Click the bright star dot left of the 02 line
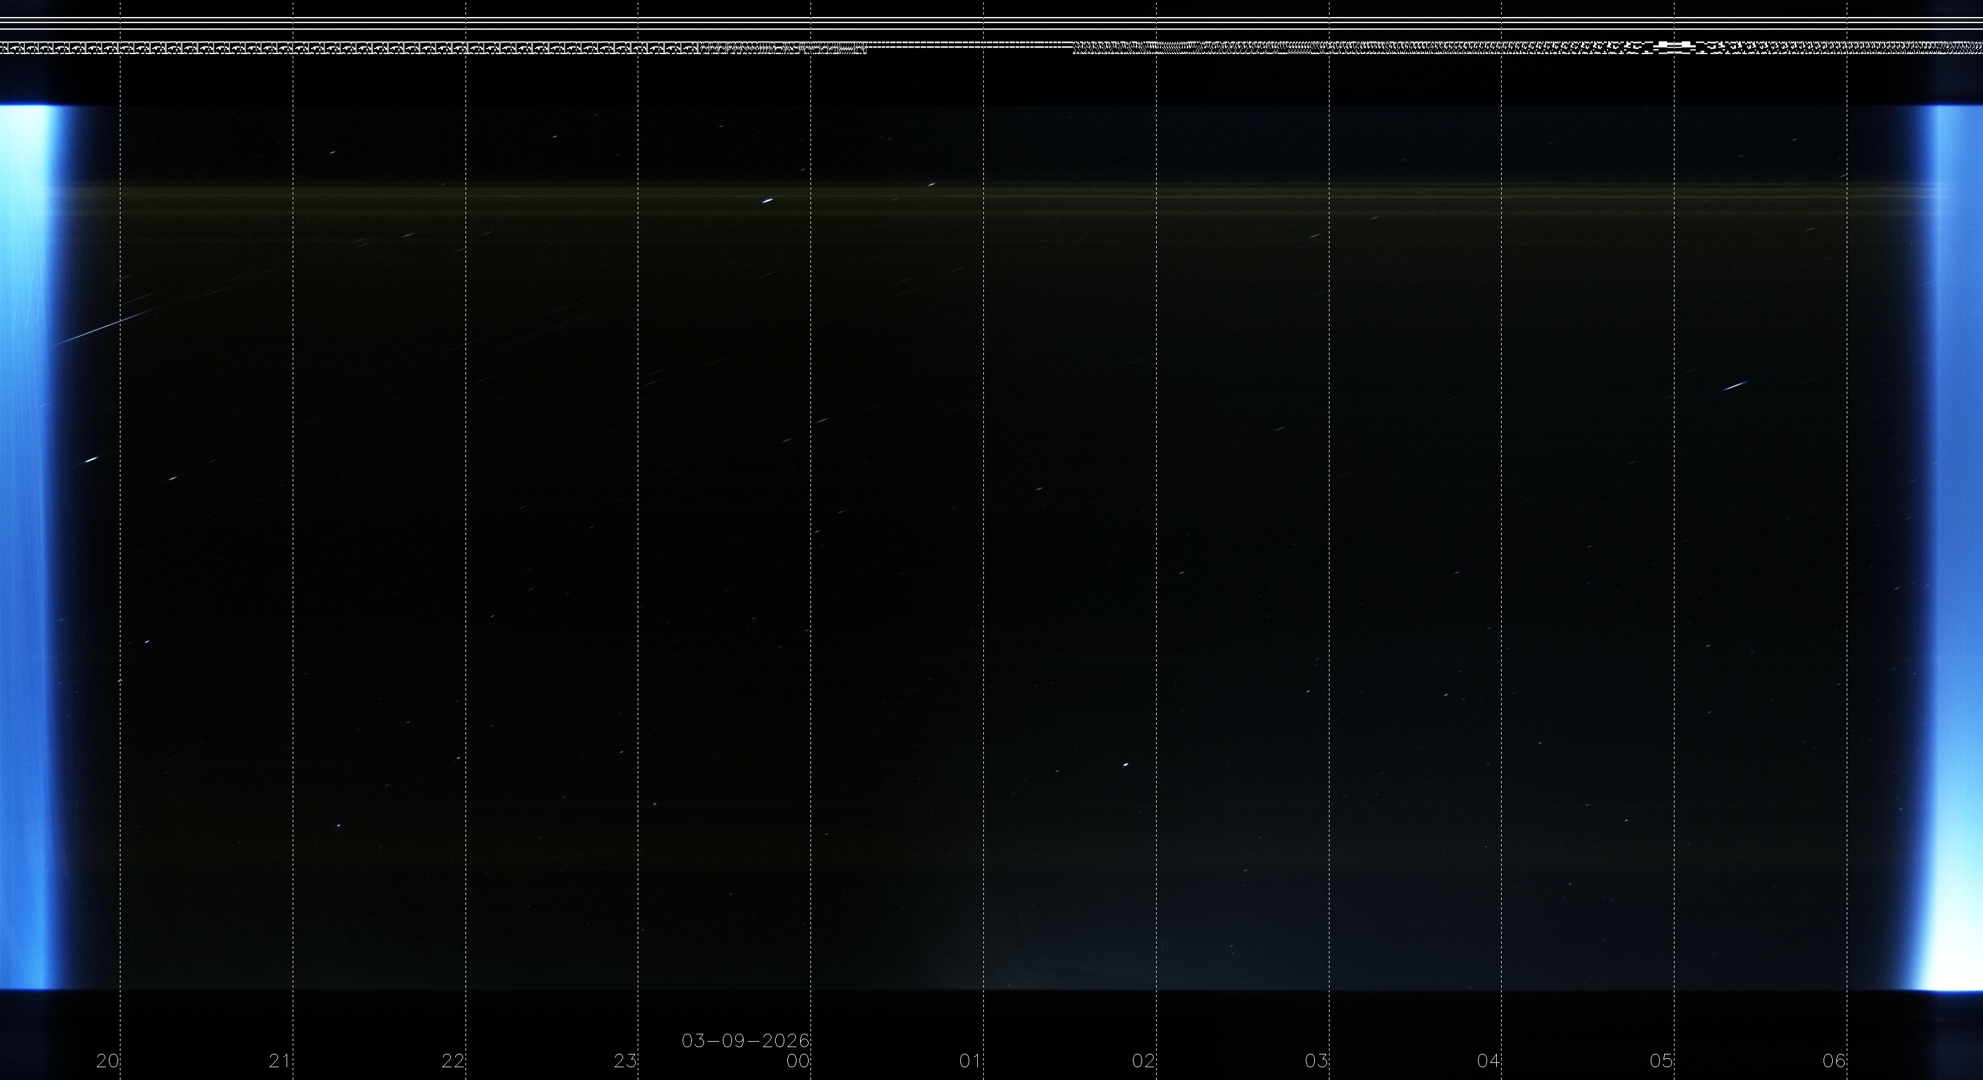 (x=1126, y=764)
